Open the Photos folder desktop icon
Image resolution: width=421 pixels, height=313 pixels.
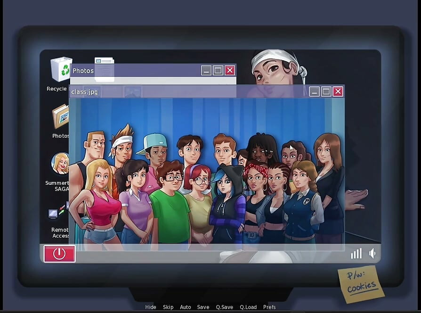click(61, 116)
